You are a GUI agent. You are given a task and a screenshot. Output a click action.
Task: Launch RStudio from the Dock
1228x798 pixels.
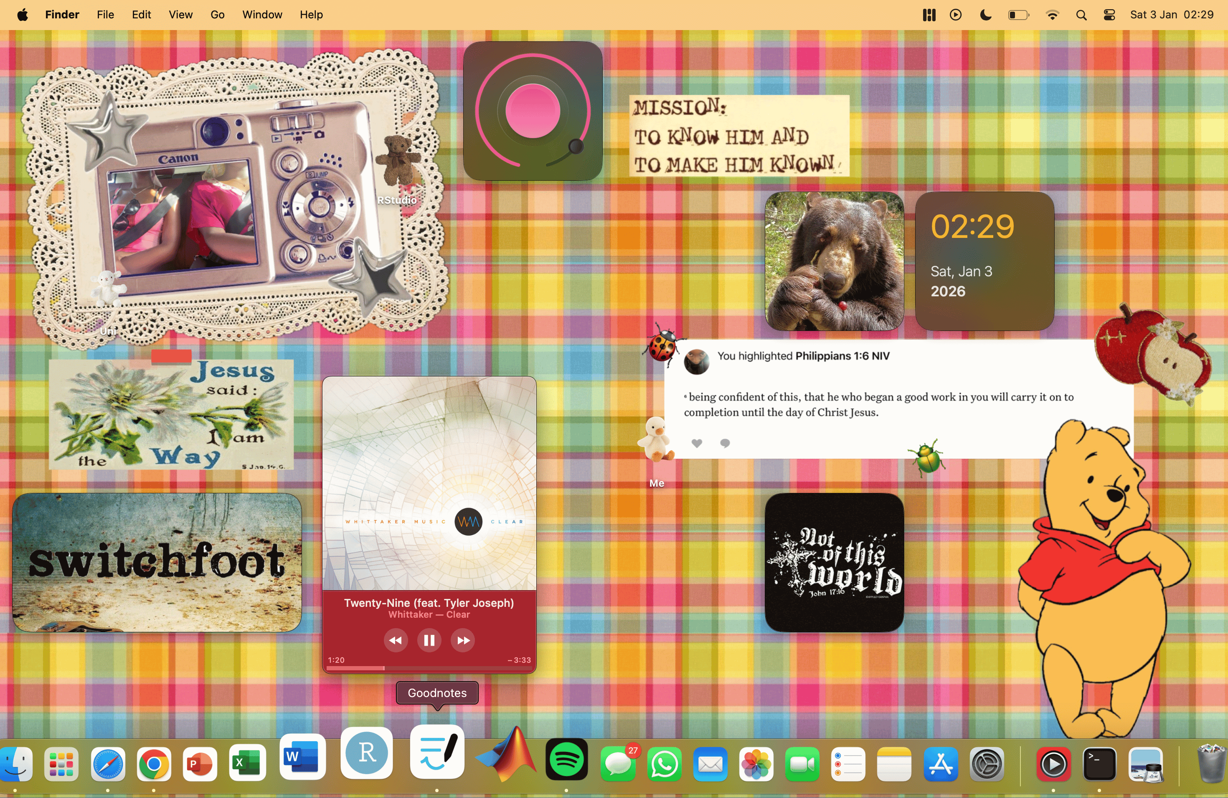click(366, 753)
